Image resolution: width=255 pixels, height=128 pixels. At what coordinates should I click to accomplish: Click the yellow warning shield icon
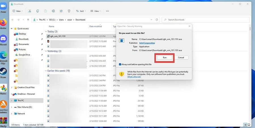[122, 74]
